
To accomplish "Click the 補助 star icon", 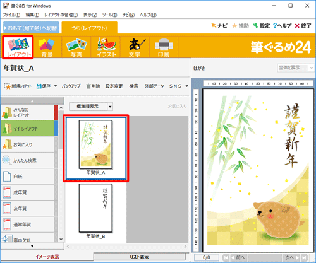I will [240, 26].
